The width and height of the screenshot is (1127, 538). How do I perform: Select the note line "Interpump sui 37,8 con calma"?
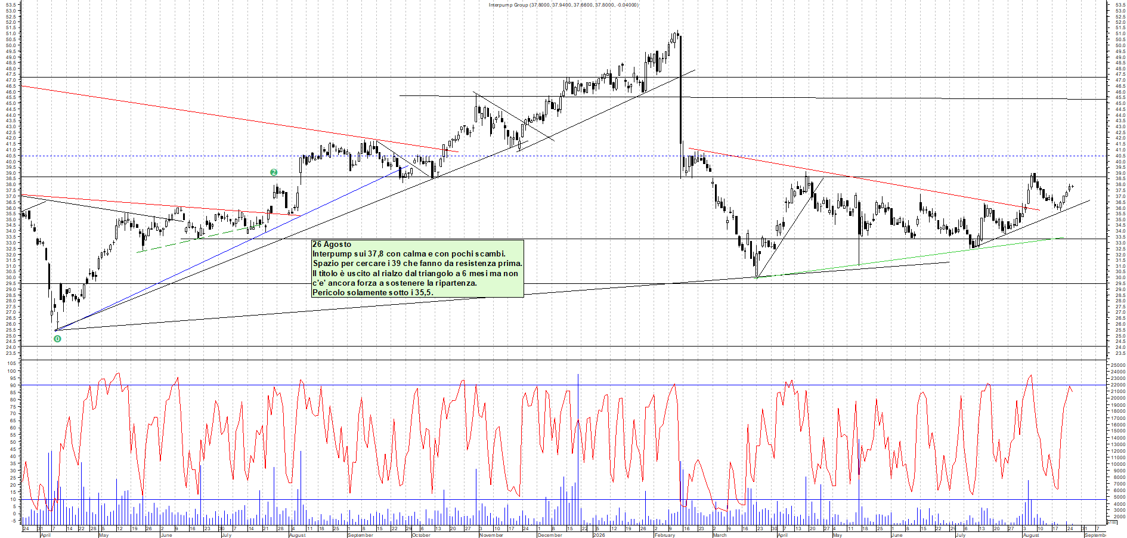(x=409, y=254)
